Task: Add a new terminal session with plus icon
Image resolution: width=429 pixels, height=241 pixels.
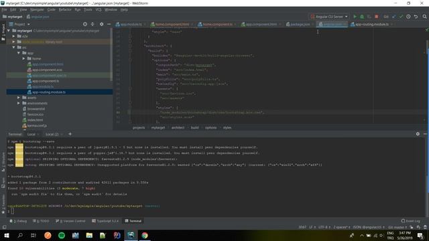Action: click(70, 134)
